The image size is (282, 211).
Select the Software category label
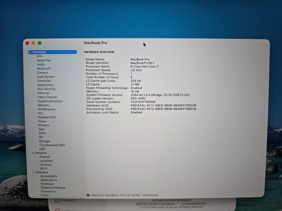pos(42,172)
